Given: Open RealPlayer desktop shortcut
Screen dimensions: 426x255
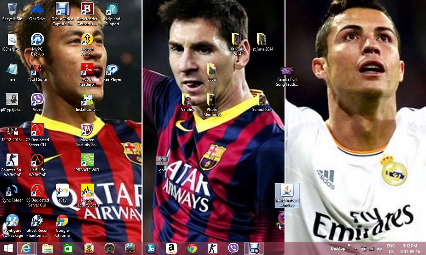Looking at the screenshot, I should point(112,73).
